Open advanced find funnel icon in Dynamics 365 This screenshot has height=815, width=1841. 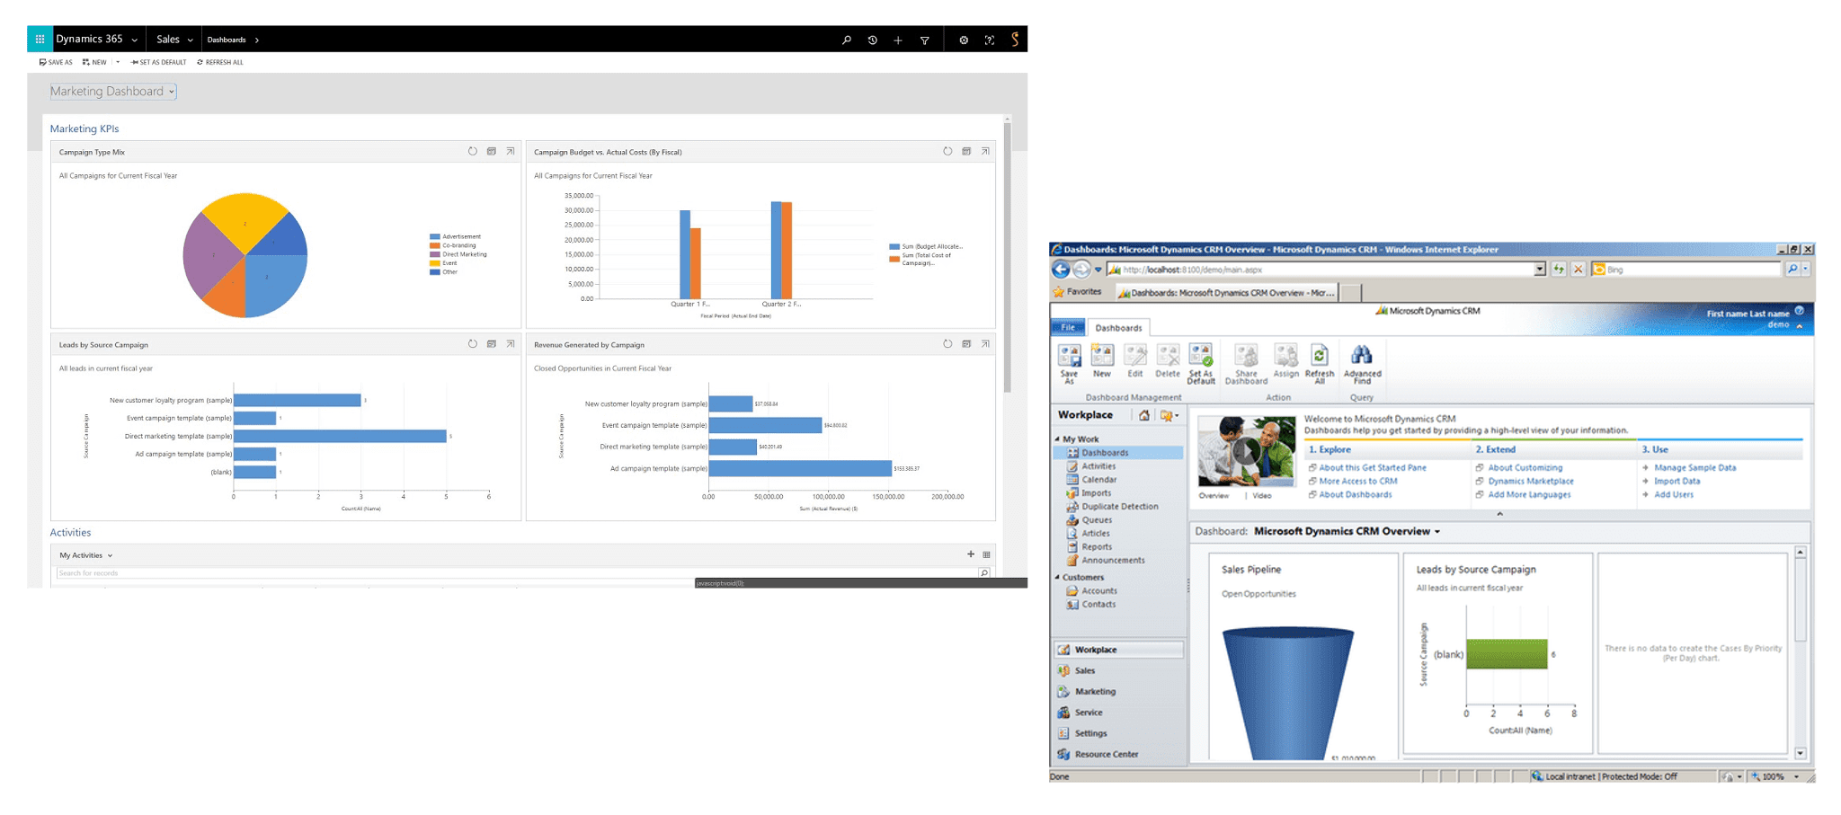pyautogui.click(x=924, y=40)
